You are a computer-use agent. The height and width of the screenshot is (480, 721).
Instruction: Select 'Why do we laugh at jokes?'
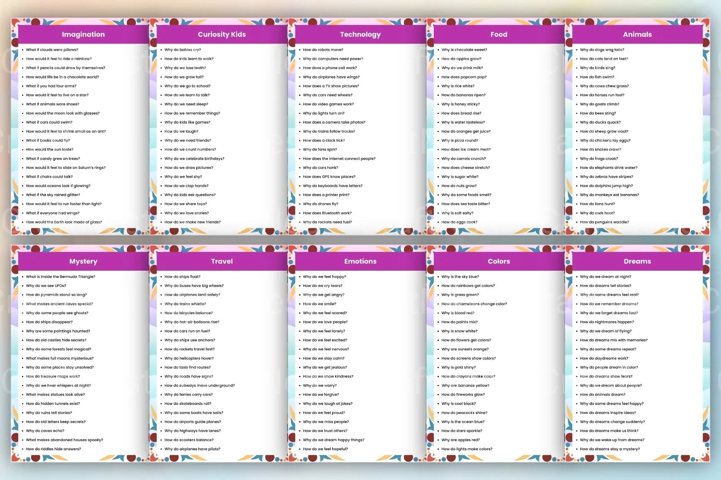(x=328, y=404)
